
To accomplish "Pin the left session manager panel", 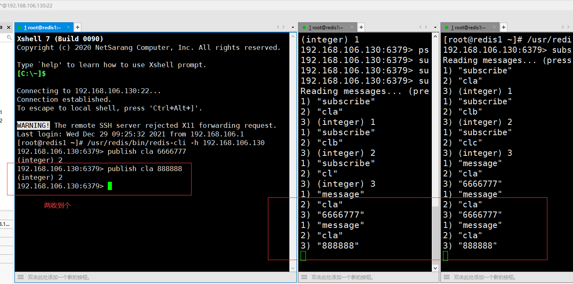I will 1,27.
